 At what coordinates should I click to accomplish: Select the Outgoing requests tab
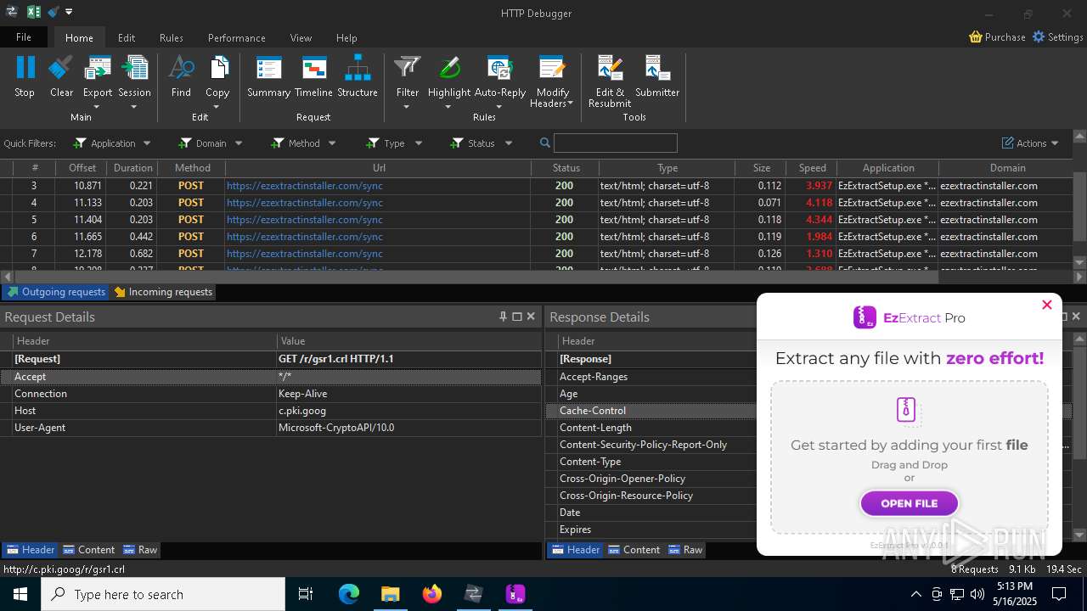55,292
